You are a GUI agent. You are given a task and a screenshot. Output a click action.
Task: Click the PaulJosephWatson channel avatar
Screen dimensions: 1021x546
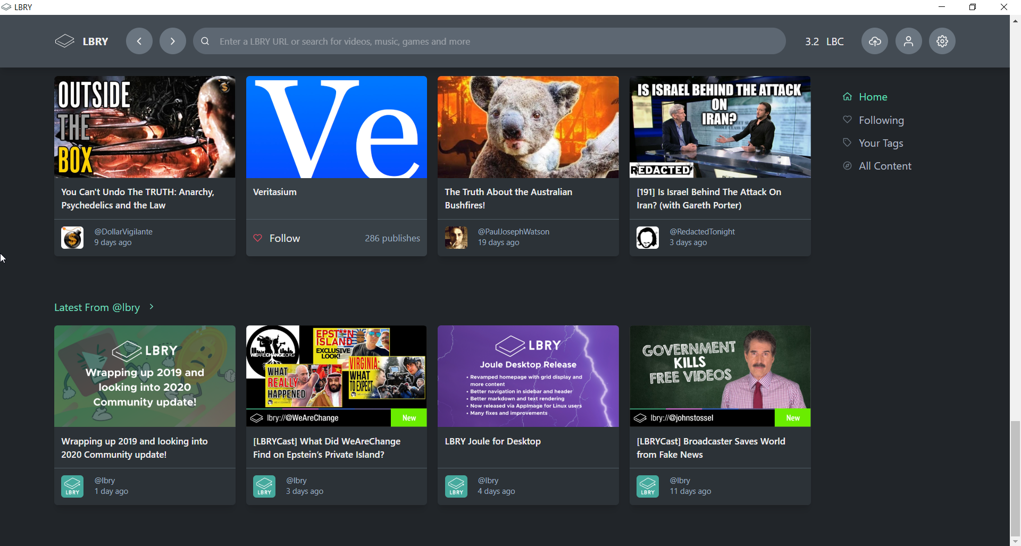coord(456,238)
